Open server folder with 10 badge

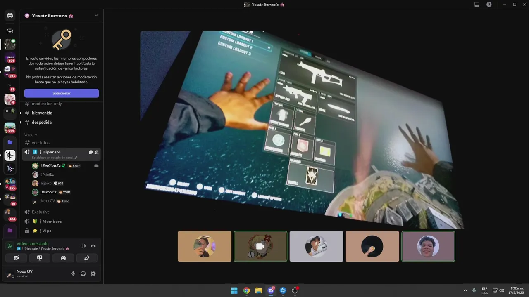10,199
